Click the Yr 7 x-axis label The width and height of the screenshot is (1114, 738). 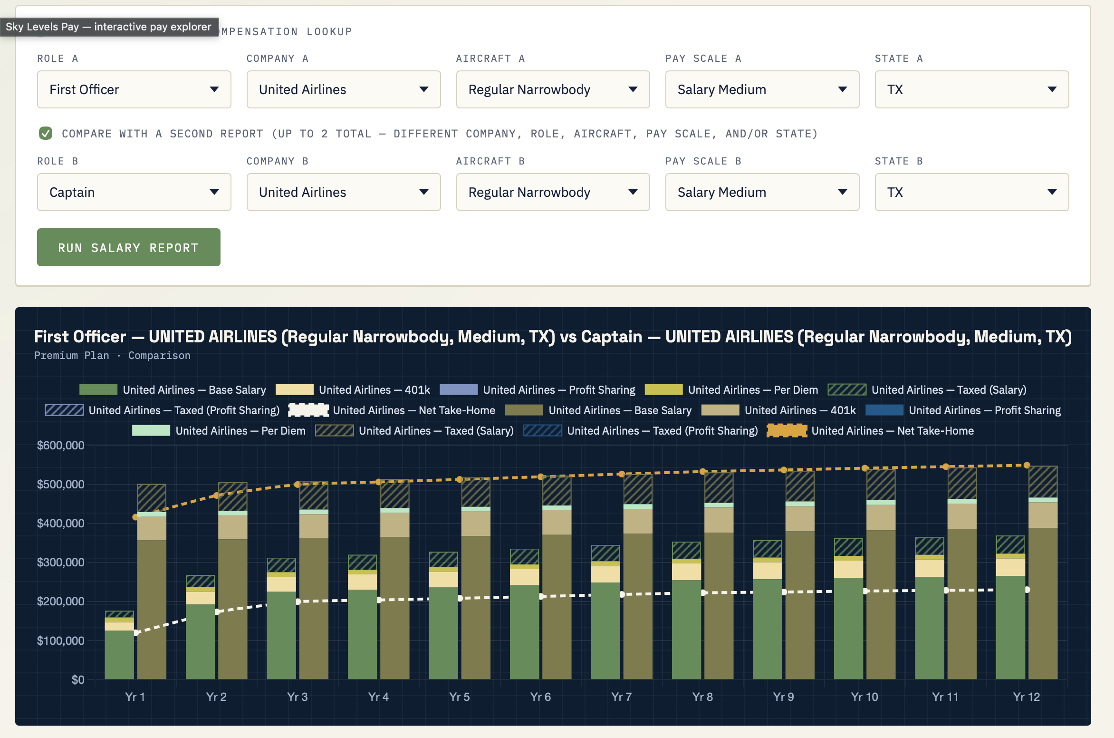(x=622, y=697)
